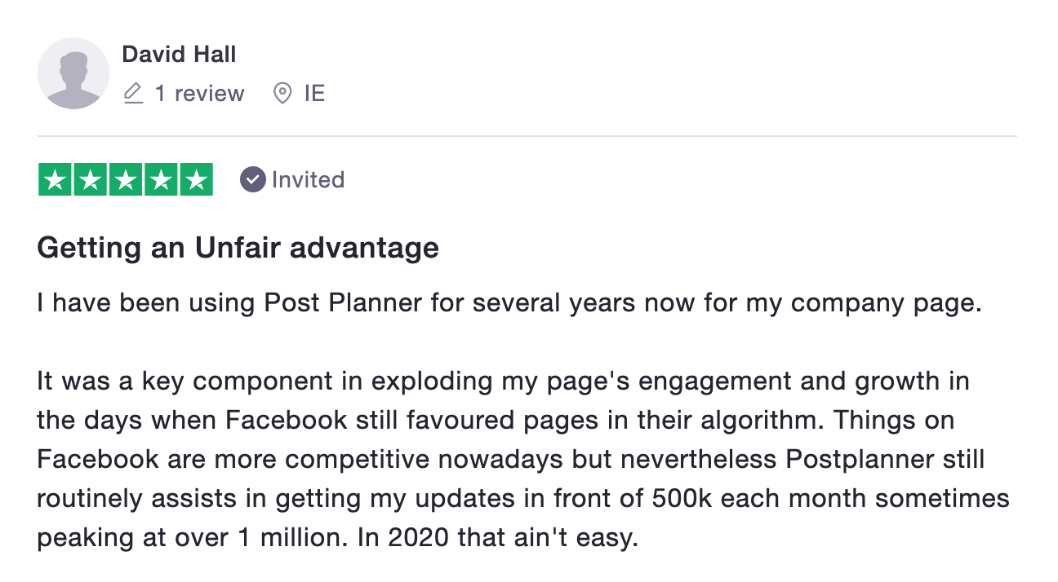
Task: Click David Hall's profile avatar
Action: pyautogui.click(x=73, y=73)
